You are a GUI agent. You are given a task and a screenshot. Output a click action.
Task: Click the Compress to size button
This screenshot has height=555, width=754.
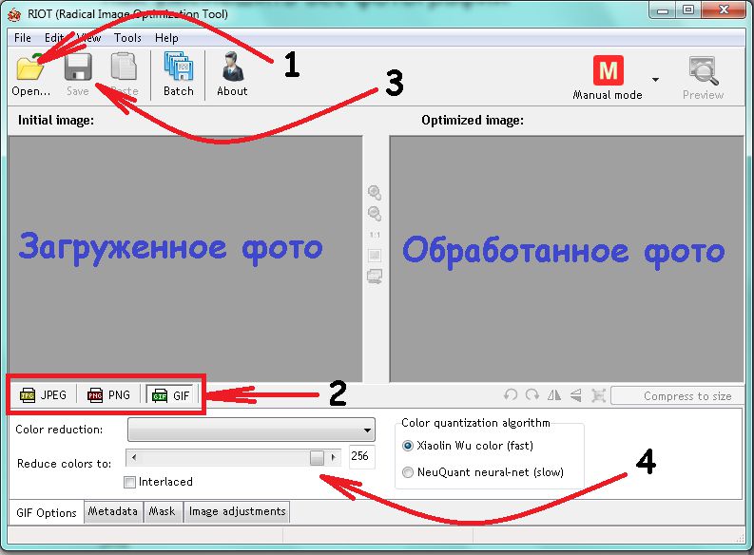tap(677, 396)
